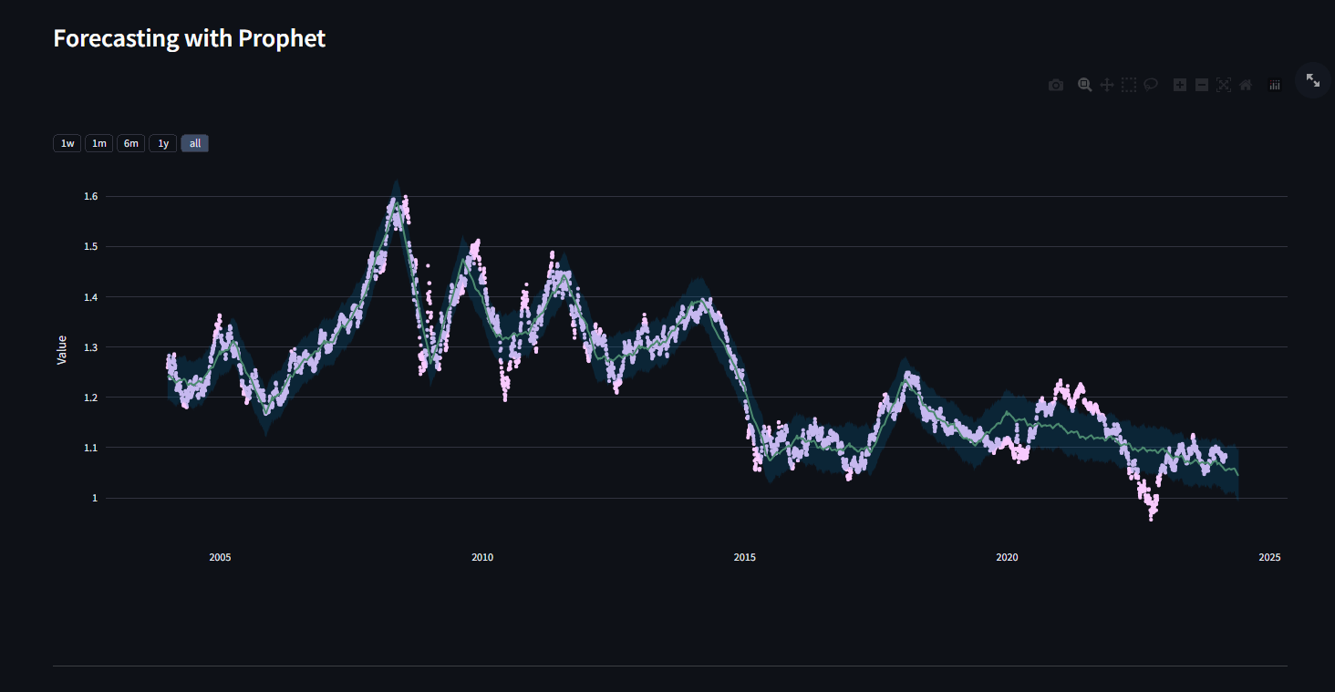This screenshot has height=692, width=1335.
Task: Click the 2025 x-axis label
Action: tap(1269, 557)
